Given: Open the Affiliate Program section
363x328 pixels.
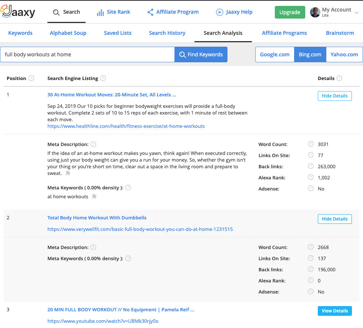Looking at the screenshot, I should click(x=173, y=12).
